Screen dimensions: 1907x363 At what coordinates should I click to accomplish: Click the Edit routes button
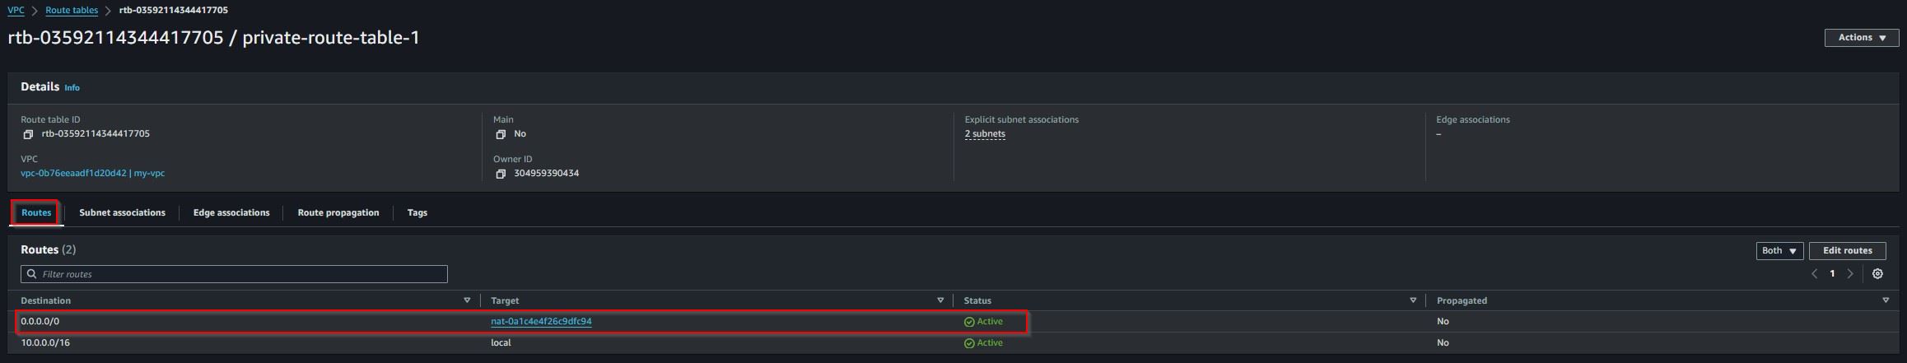pyautogui.click(x=1847, y=251)
